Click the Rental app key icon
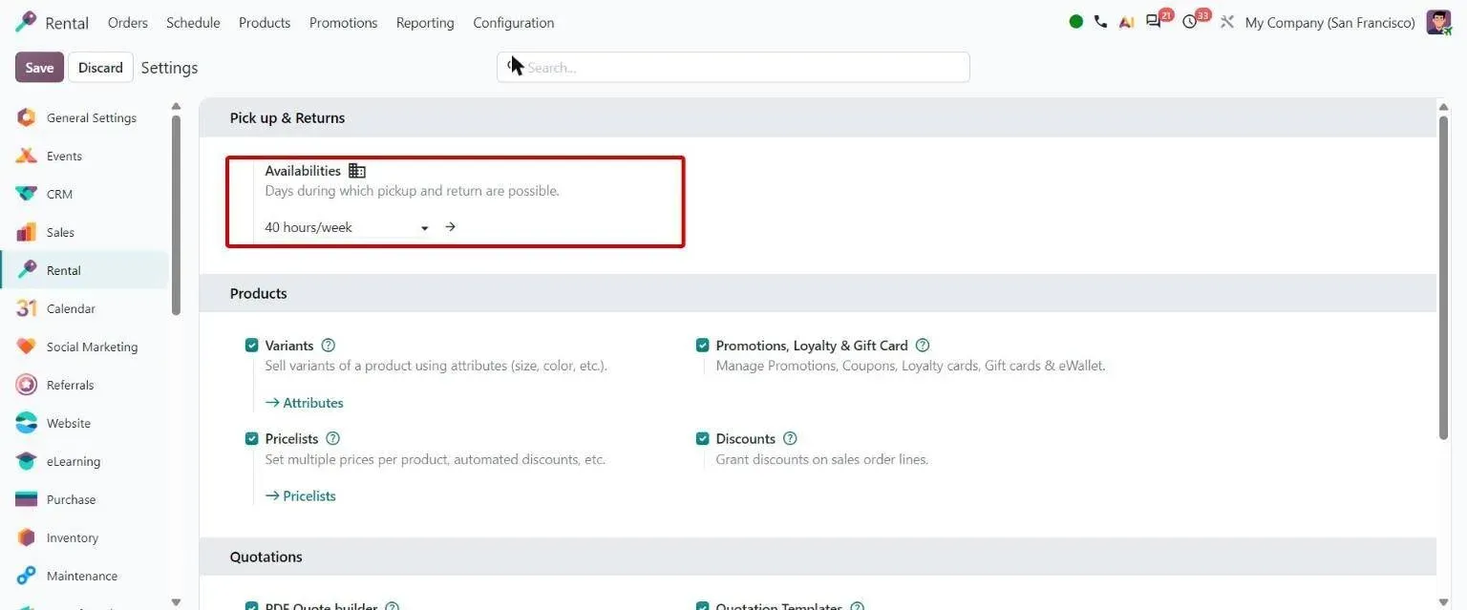The width and height of the screenshot is (1467, 610). (26, 22)
